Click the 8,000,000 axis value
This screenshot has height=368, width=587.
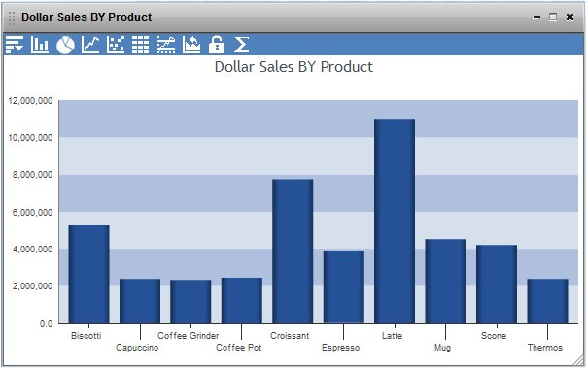[33, 175]
